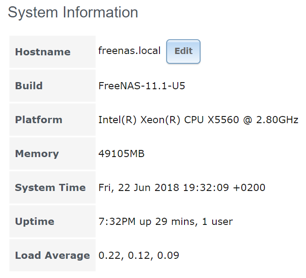The image size is (306, 278).
Task: Click the Intel Xeon CPU X5560 text
Action: [x=188, y=120]
